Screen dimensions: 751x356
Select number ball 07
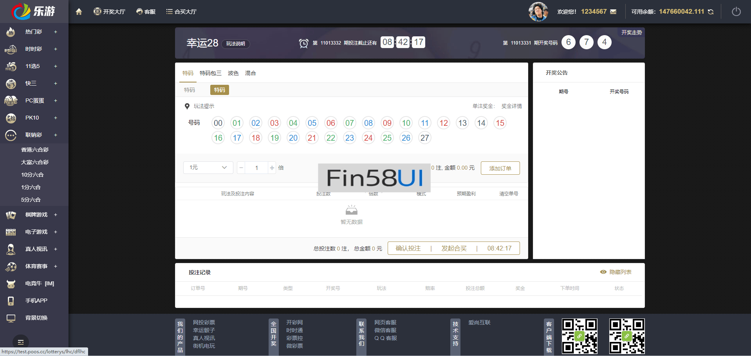coord(349,123)
